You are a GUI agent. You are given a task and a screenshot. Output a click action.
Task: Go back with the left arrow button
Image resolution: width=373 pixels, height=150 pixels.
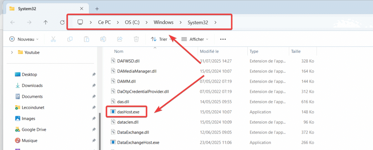[x=13, y=22]
